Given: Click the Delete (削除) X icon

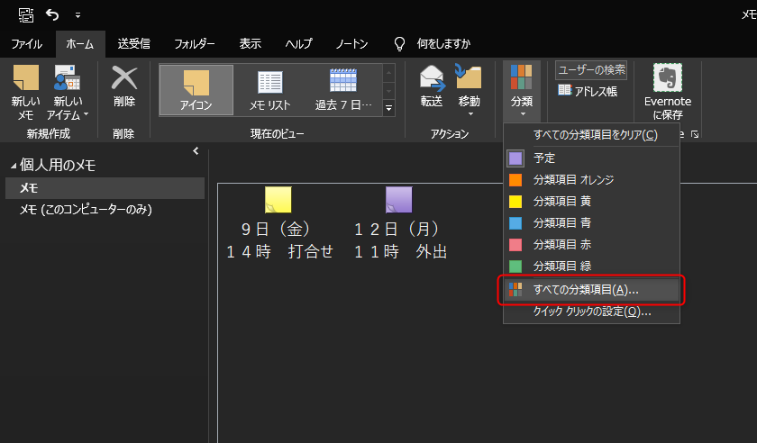Looking at the screenshot, I should (124, 78).
